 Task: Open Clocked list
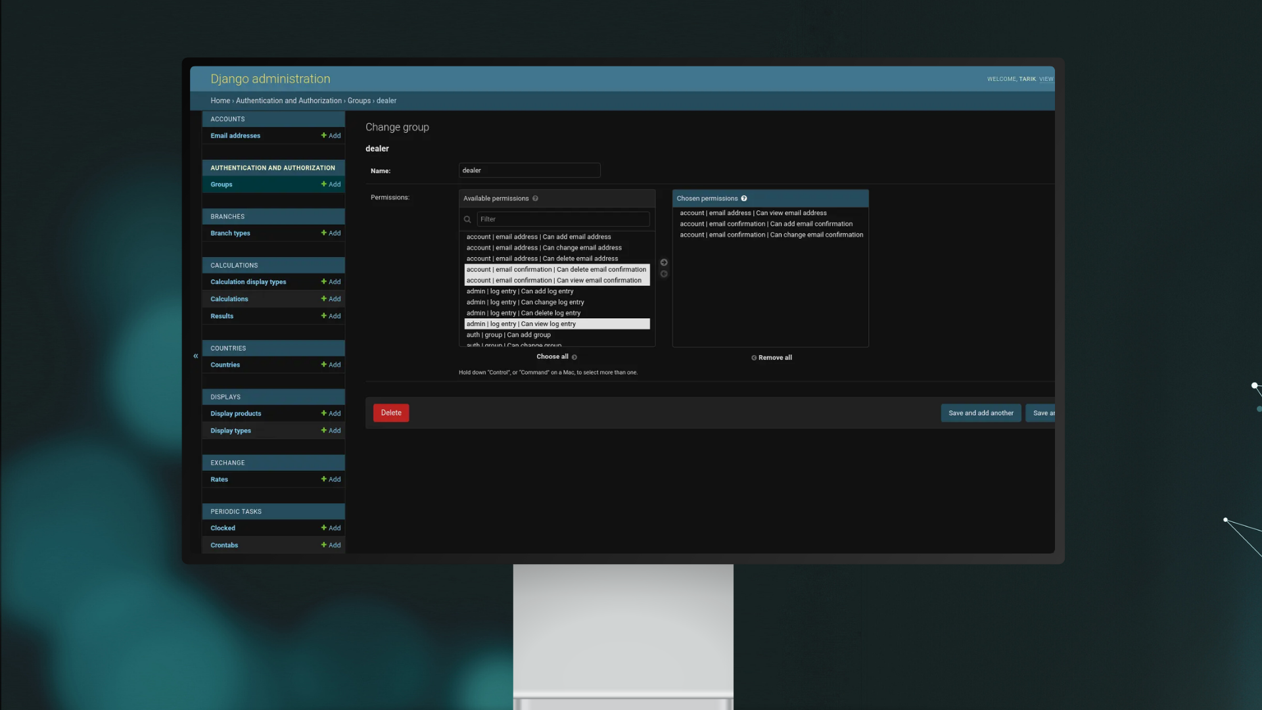[223, 527]
